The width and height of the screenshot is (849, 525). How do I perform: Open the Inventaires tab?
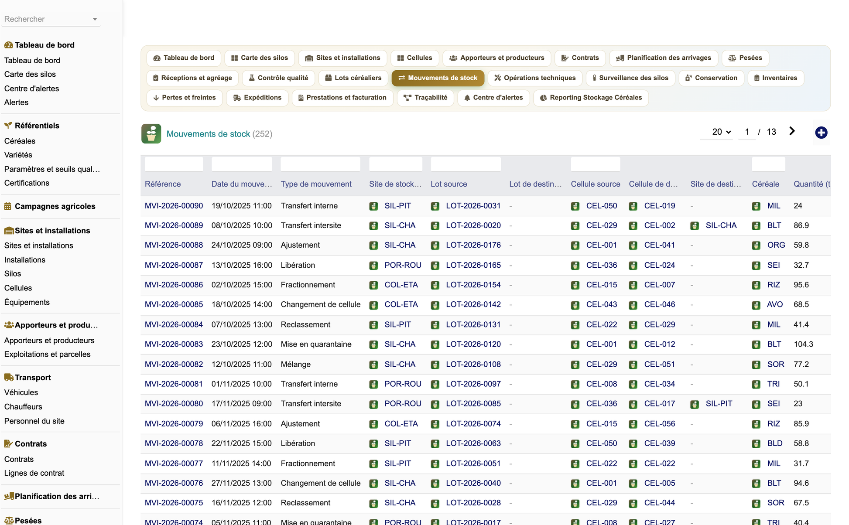pyautogui.click(x=775, y=78)
